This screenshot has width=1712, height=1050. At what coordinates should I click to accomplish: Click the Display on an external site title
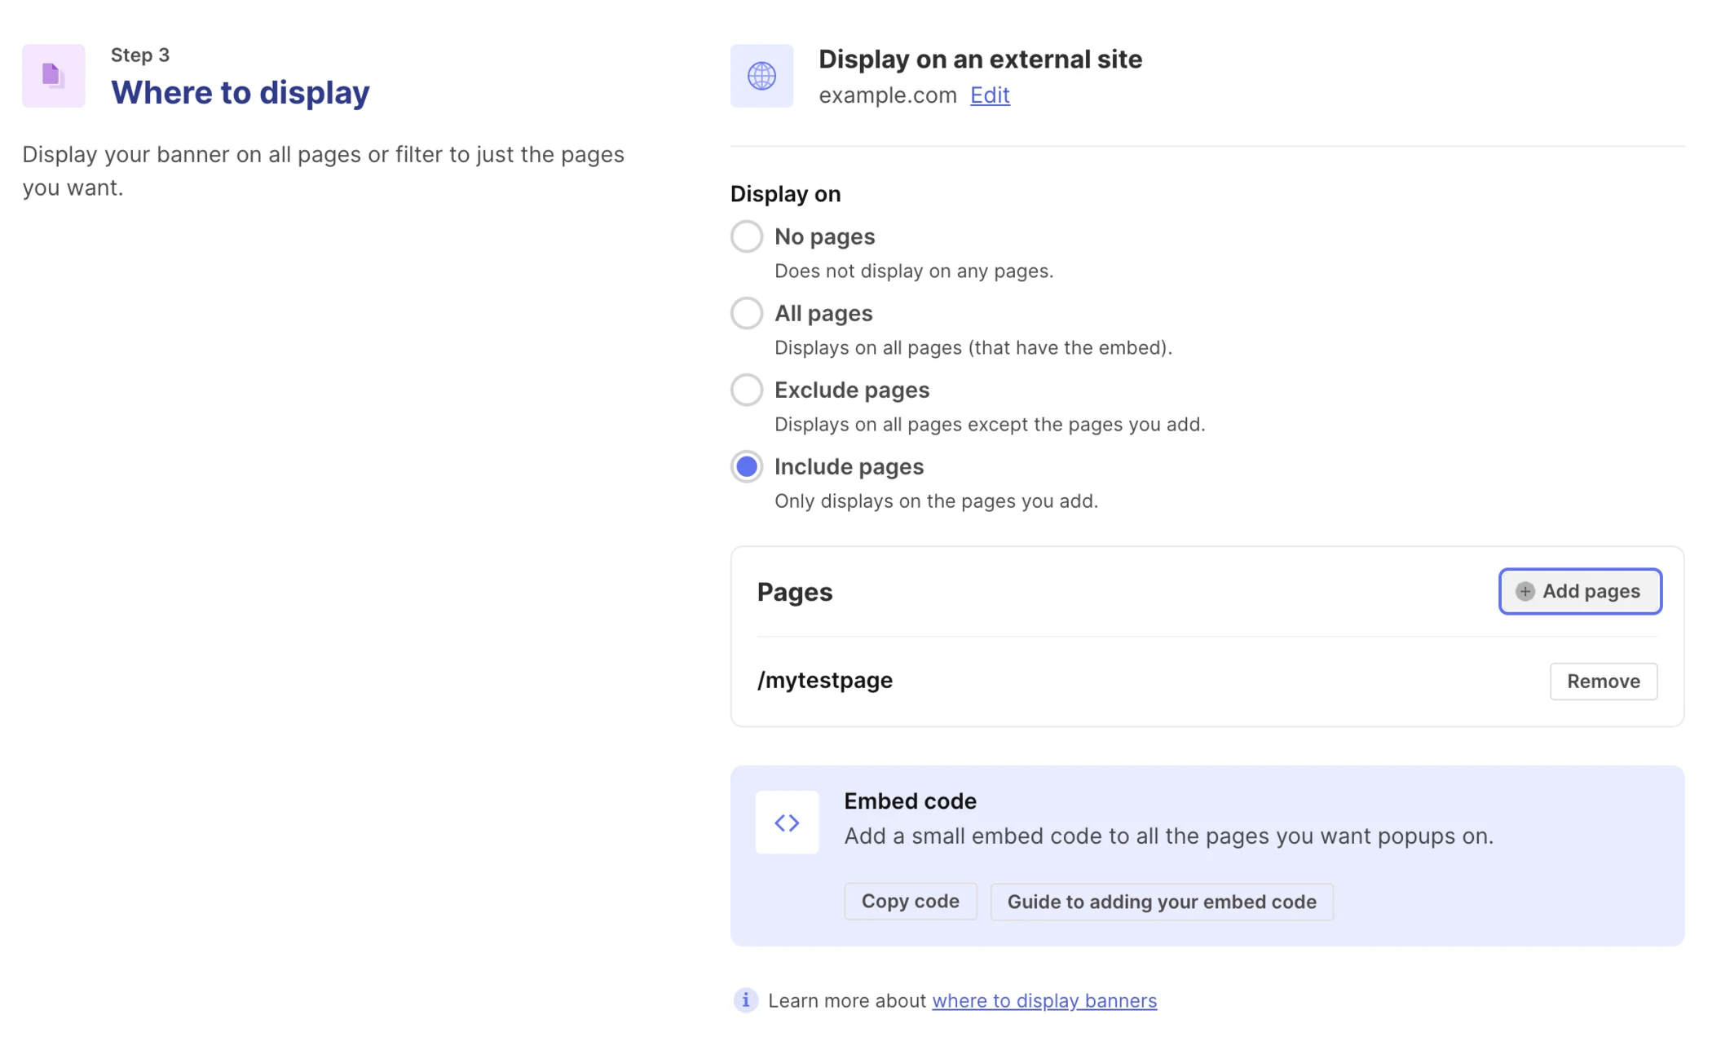click(980, 59)
